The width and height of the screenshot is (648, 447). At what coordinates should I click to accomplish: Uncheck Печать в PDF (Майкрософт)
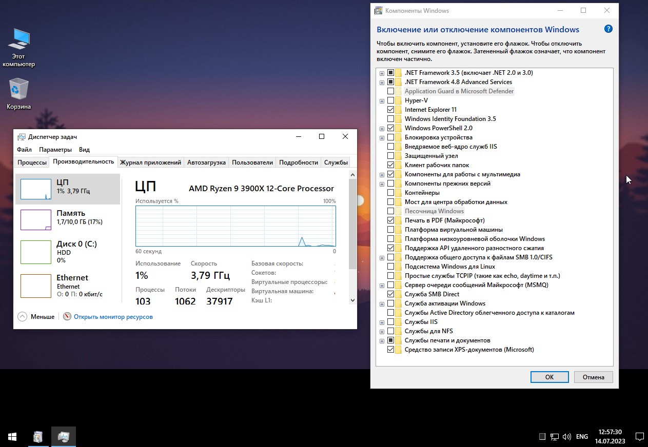391,220
